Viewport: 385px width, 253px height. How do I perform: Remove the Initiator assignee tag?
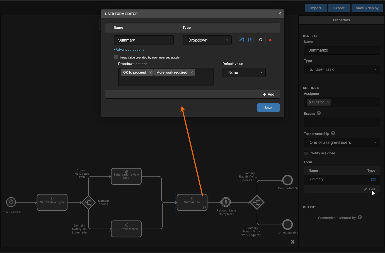(x=328, y=102)
